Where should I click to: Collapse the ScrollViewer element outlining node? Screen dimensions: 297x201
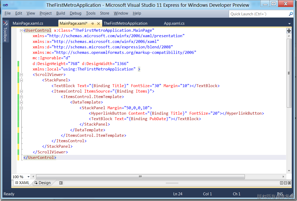(22, 75)
